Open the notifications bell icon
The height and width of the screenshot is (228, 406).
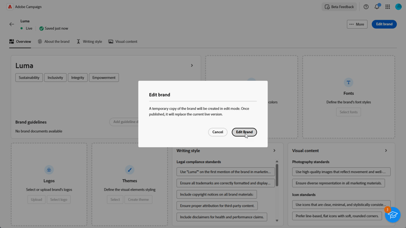coord(377,6)
